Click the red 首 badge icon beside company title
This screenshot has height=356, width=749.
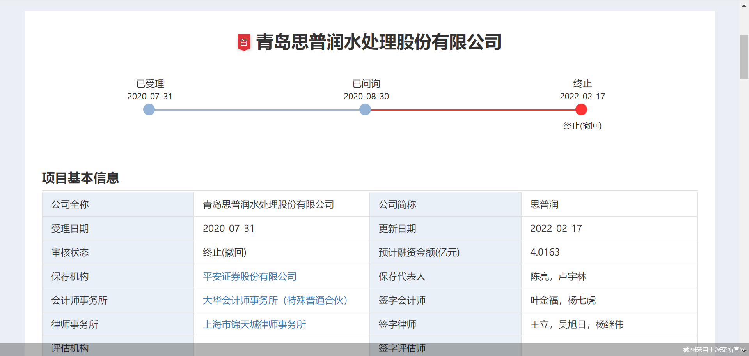(x=244, y=42)
